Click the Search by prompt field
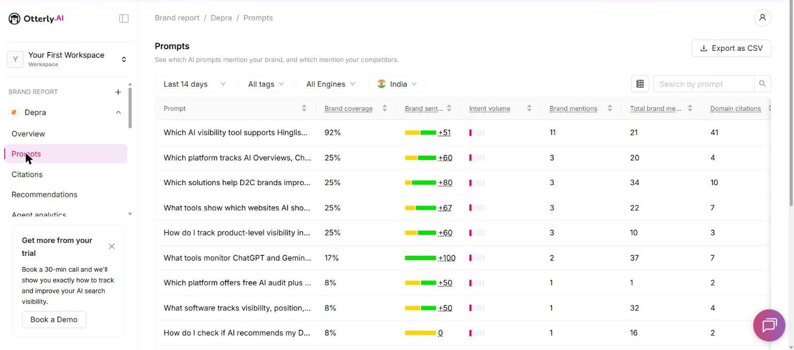794x350 pixels. tap(703, 84)
